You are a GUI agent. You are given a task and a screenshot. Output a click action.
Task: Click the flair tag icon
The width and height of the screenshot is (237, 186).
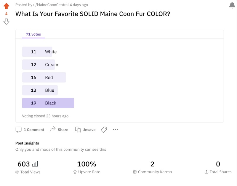point(104,130)
